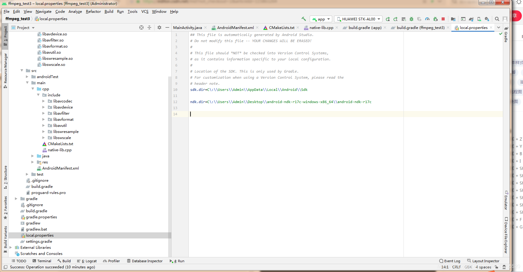This screenshot has width=523, height=272.
Task: Open the Terminal tool window
Action: pyautogui.click(x=42, y=261)
